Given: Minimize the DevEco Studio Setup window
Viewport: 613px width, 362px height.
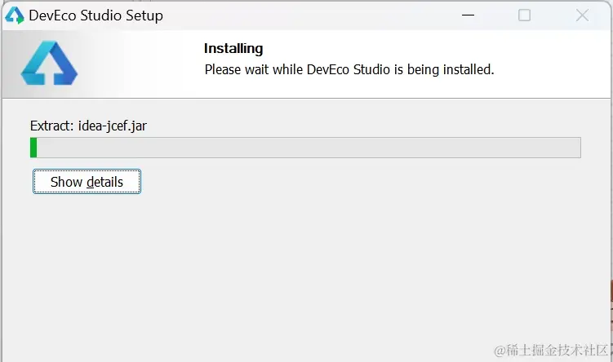Looking at the screenshot, I should pyautogui.click(x=467, y=15).
